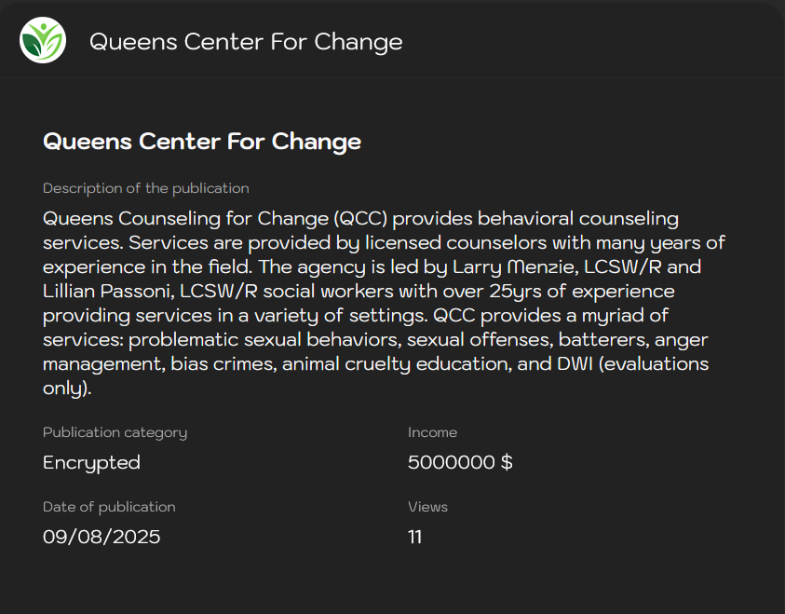Select the bold Queens Center For Change heading
This screenshot has width=785, height=614.
202,142
